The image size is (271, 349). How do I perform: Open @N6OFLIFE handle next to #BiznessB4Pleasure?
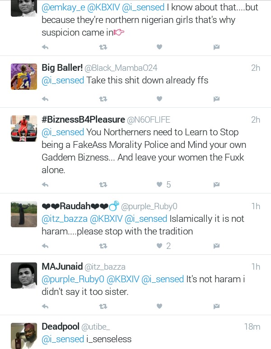[x=149, y=120]
